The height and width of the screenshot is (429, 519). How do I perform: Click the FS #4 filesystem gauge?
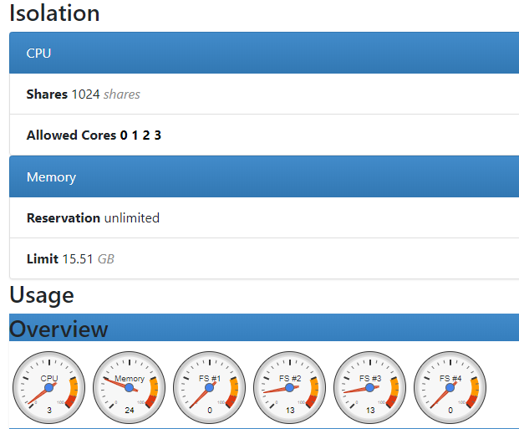pos(450,387)
